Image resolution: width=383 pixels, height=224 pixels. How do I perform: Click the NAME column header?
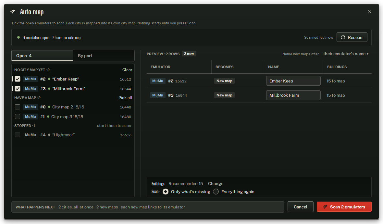coord(274,67)
